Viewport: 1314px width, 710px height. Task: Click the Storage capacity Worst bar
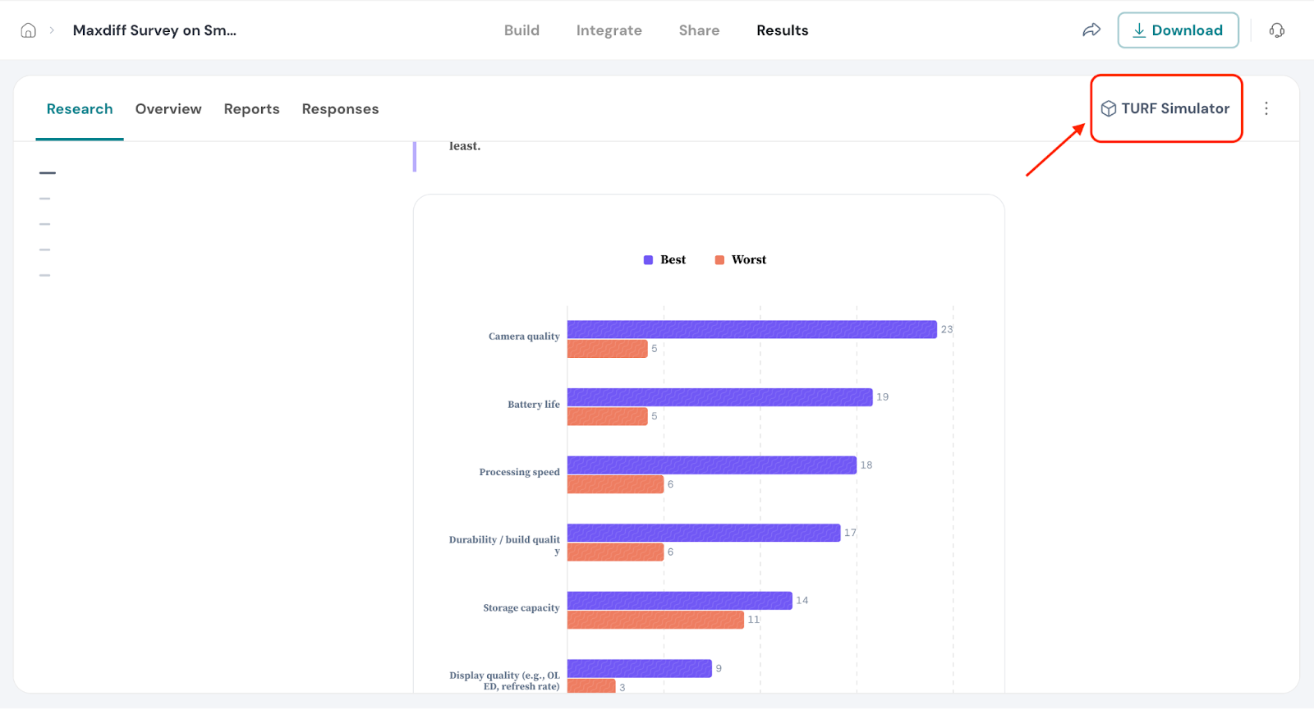coord(655,620)
